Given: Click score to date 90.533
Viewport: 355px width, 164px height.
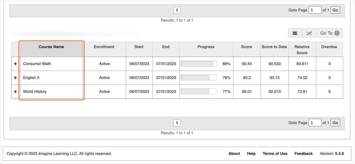Looking at the screenshot, I should tap(275, 64).
